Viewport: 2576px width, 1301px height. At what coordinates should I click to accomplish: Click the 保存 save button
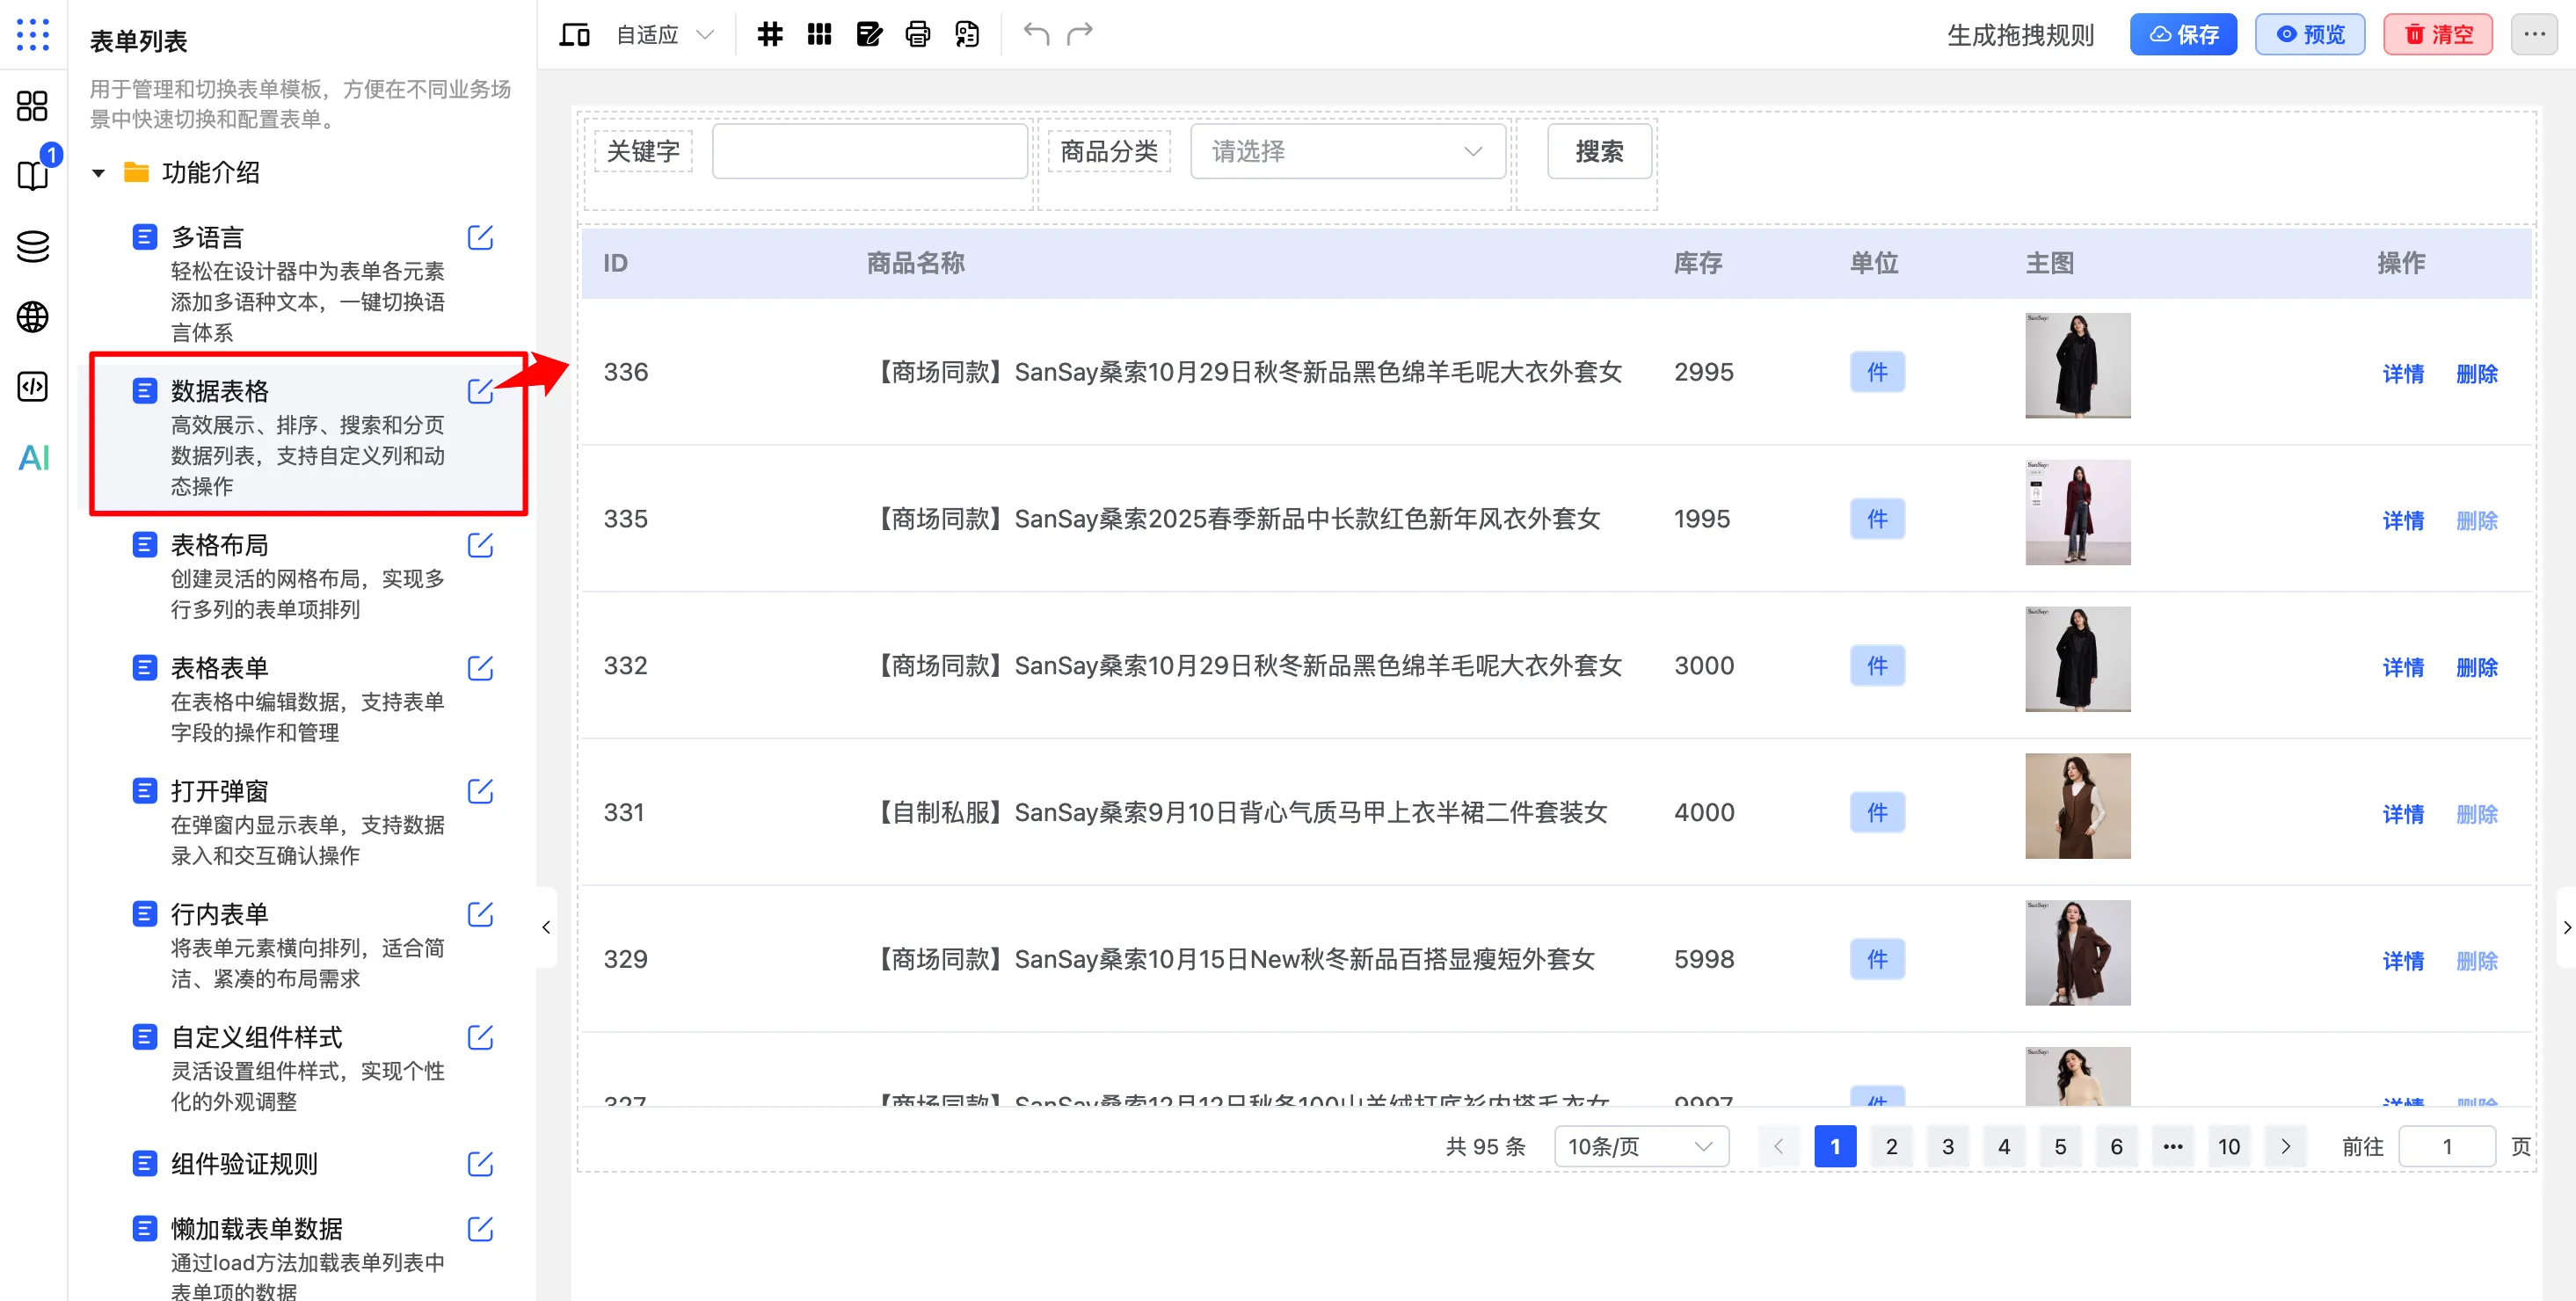[x=2183, y=33]
